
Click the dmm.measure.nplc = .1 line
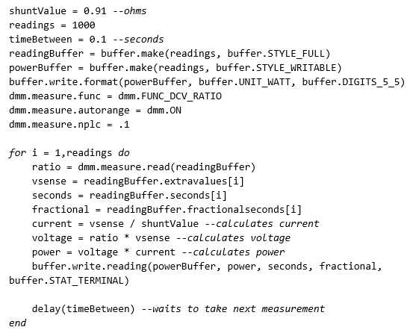[69, 125]
